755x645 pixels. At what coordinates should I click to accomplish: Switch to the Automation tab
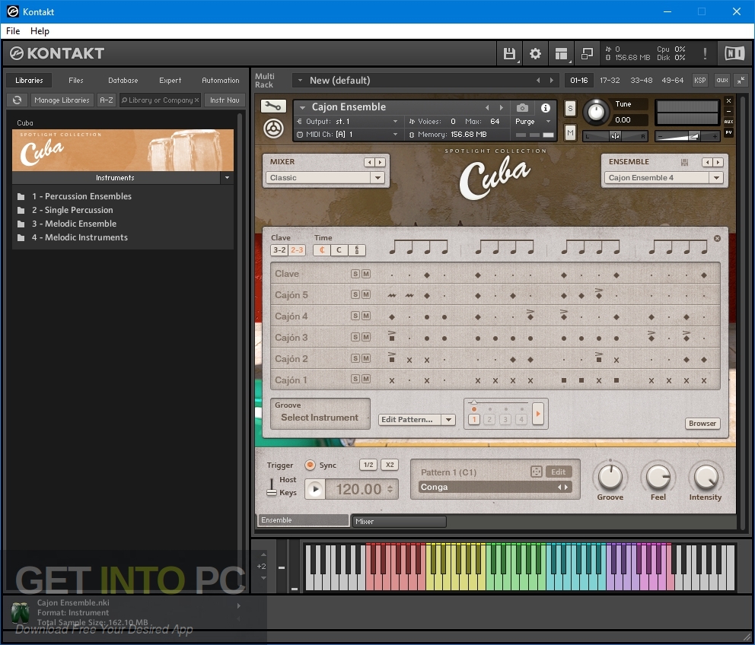(x=221, y=81)
